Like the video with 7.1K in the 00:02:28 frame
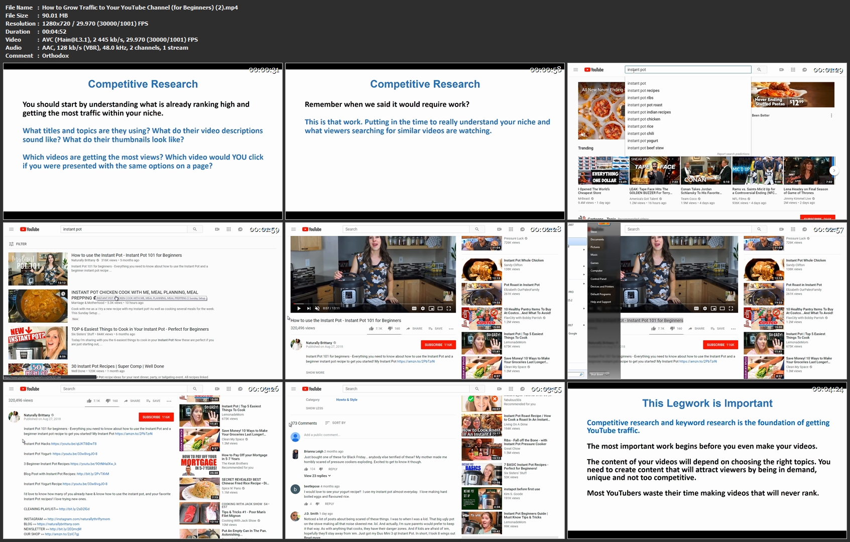850x542 pixels. click(371, 329)
